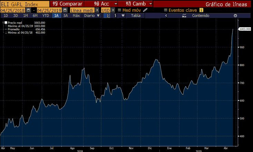Collapse the Contenido panel left arrow
Screen dimensions: 253x152
tap(166, 16)
